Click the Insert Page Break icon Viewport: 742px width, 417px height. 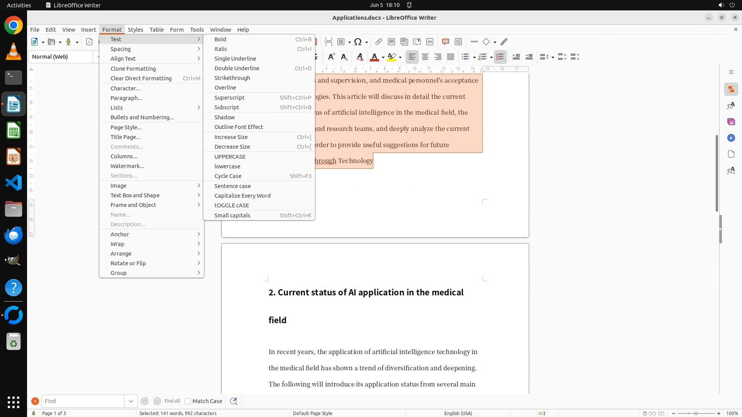(328, 42)
